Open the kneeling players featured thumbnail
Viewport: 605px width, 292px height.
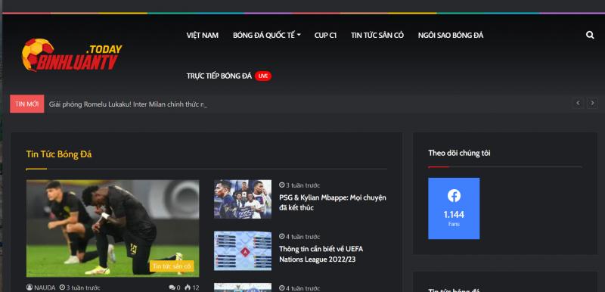113,228
